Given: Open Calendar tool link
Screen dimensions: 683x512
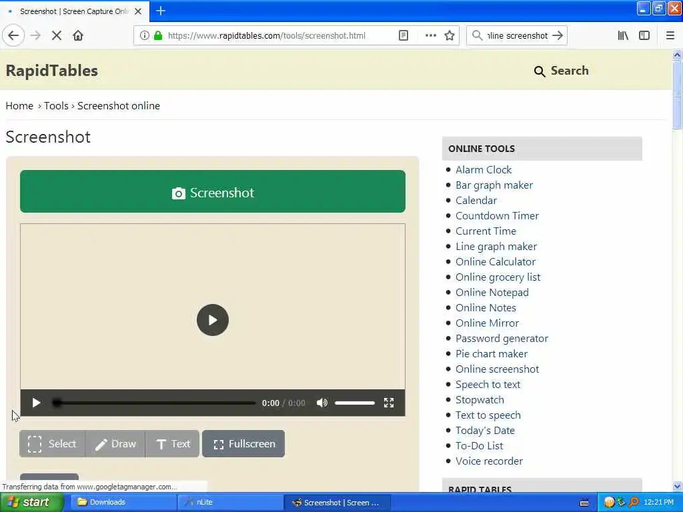Looking at the screenshot, I should coord(476,200).
